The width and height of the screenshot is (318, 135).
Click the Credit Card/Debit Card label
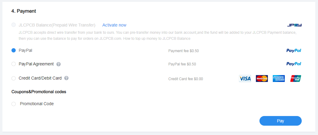pyautogui.click(x=40, y=78)
